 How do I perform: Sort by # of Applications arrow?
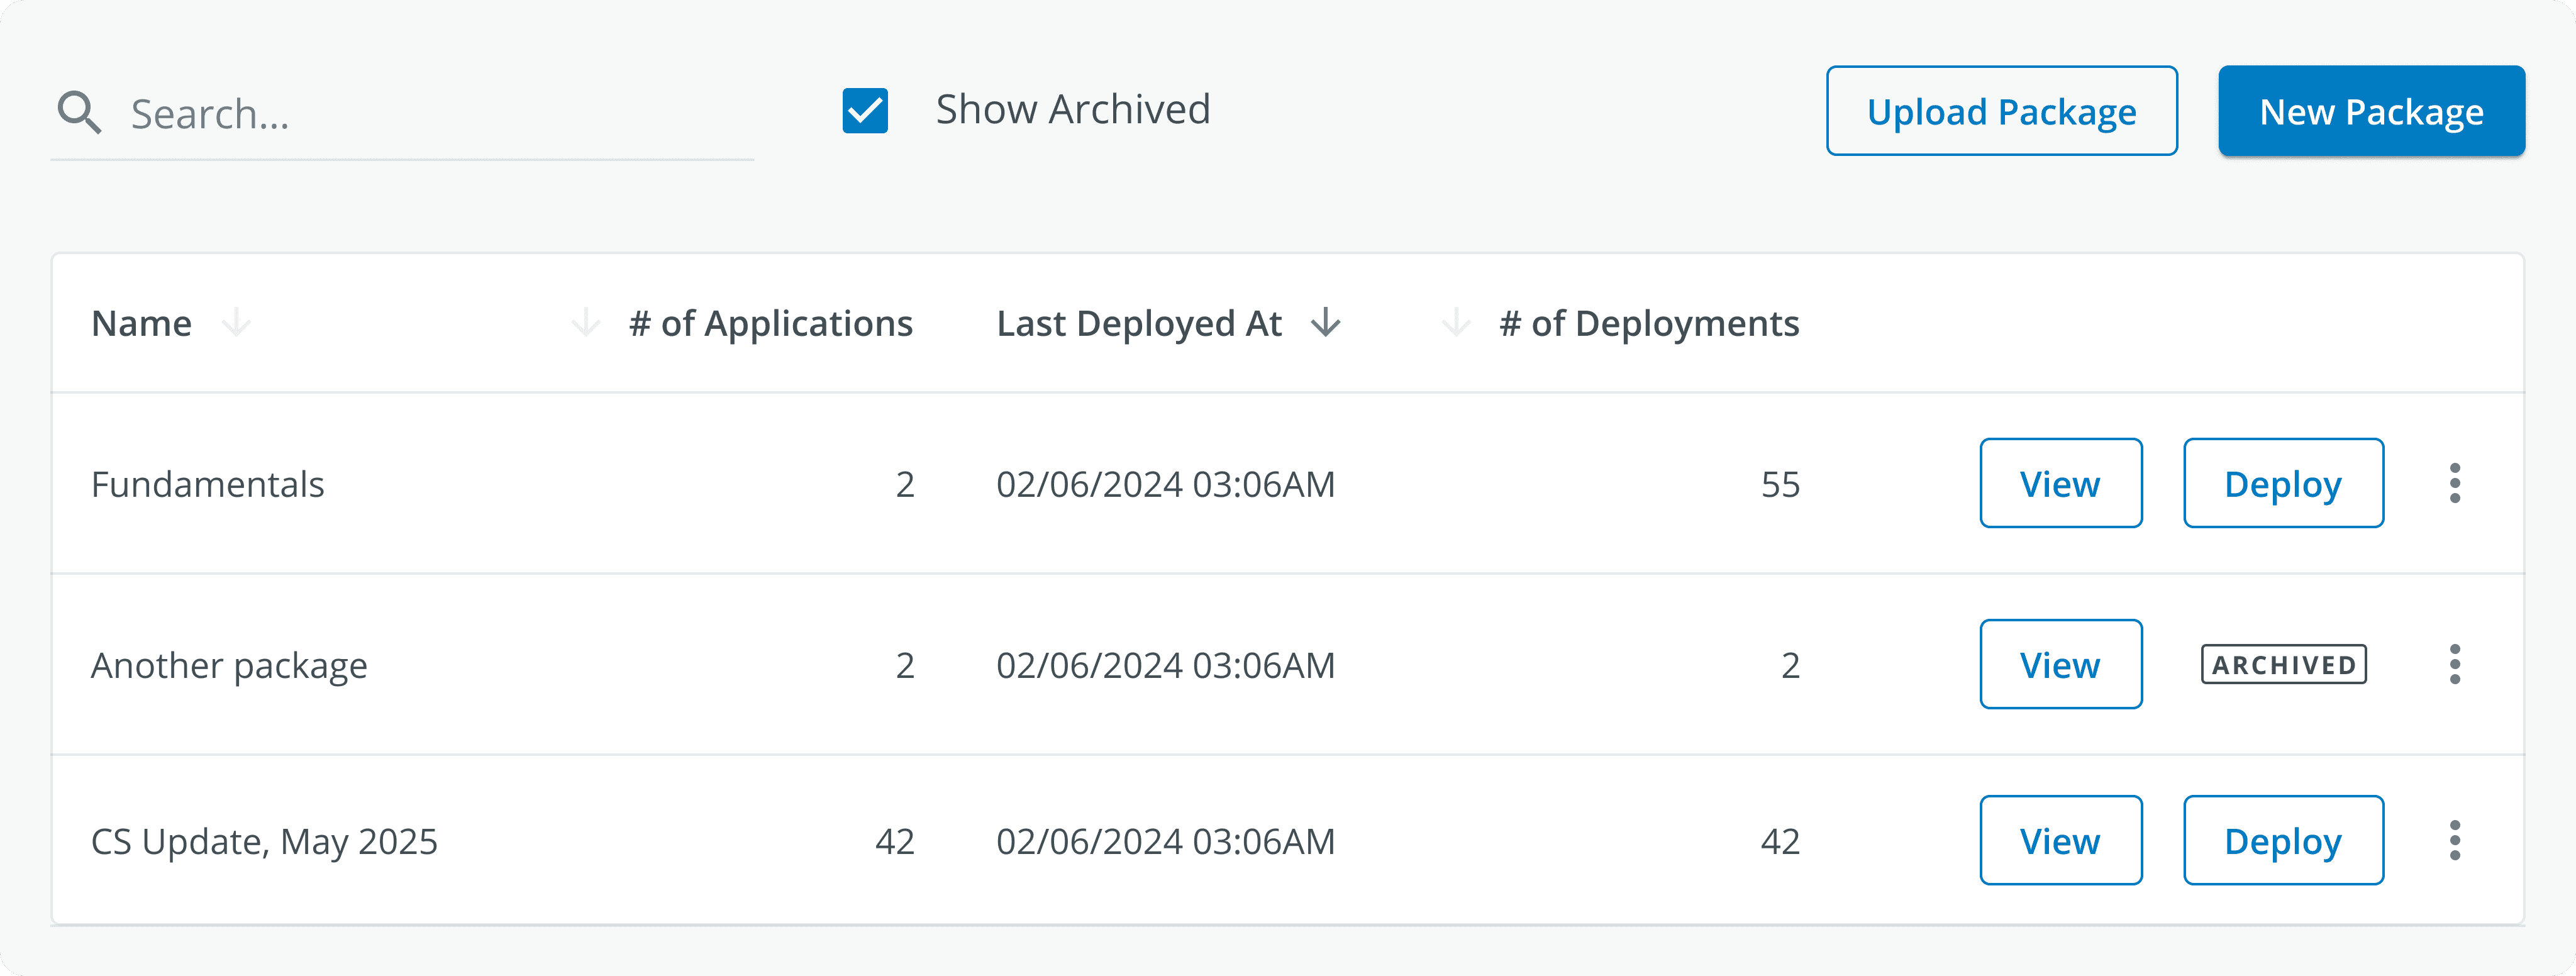[585, 323]
